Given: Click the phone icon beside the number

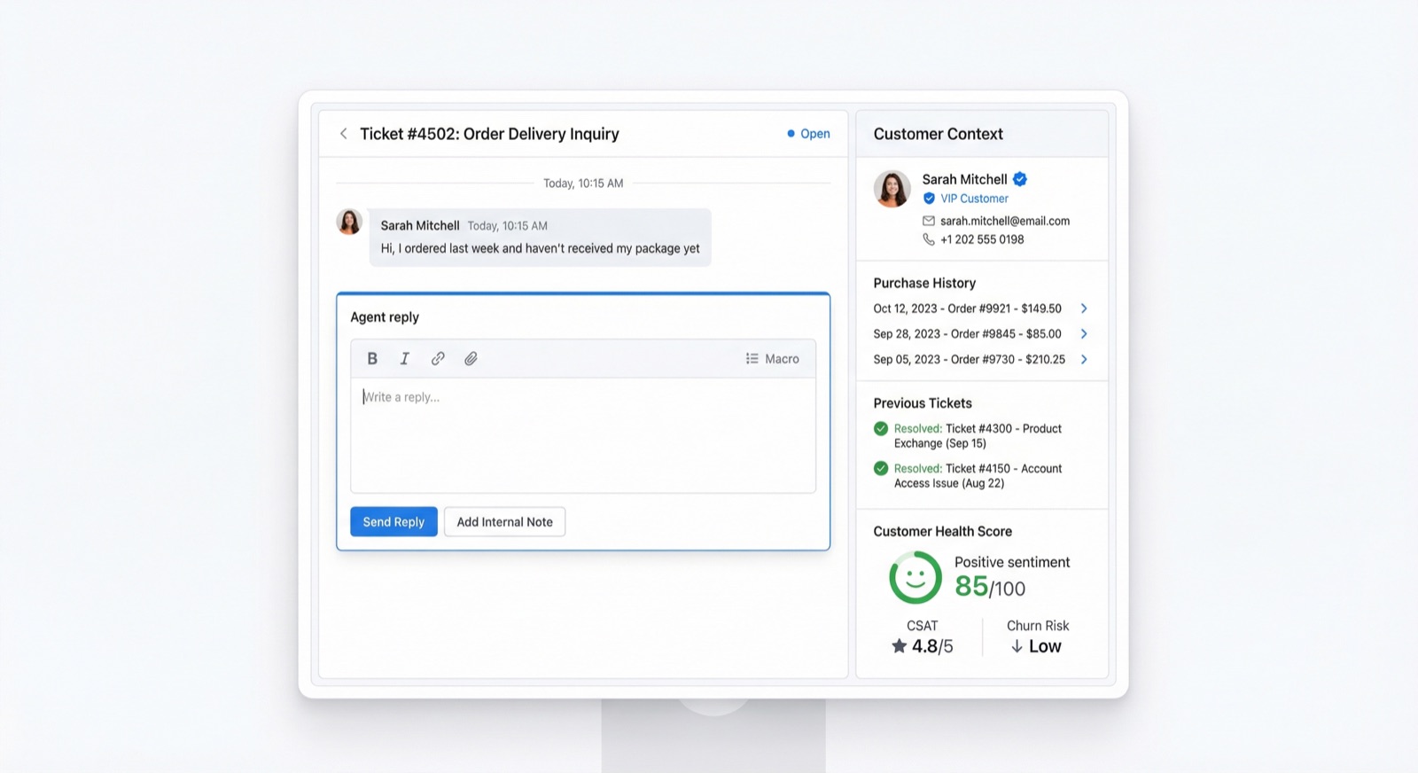Looking at the screenshot, I should click(x=929, y=239).
